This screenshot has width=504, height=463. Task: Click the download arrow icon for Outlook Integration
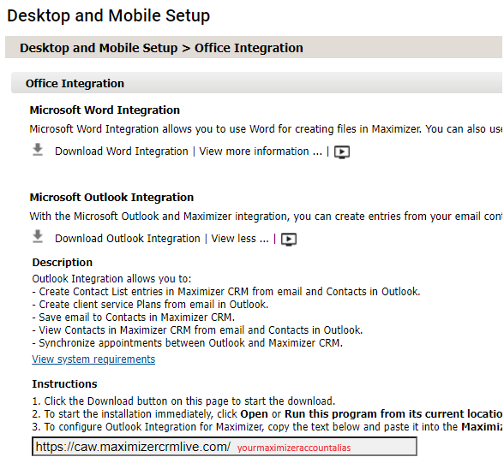coord(38,237)
